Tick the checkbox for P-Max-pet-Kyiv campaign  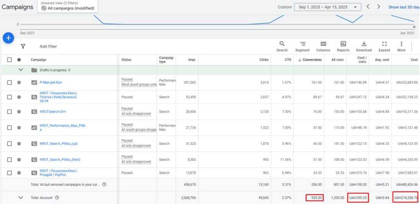coord(10,82)
